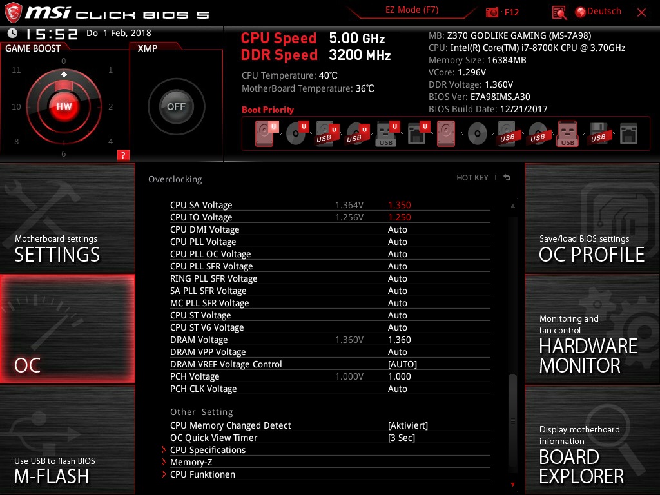
Task: Open CPU Memory Changed Detect [Aktiviert] dropdown
Action: (x=407, y=425)
